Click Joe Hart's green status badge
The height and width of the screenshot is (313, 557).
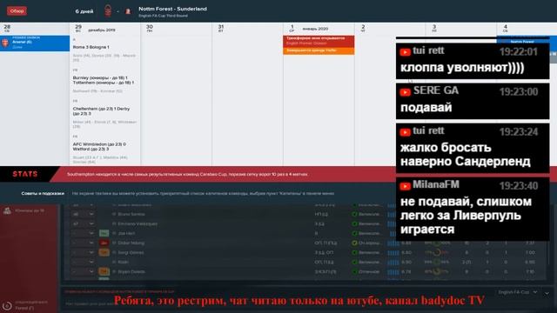[x=104, y=234]
